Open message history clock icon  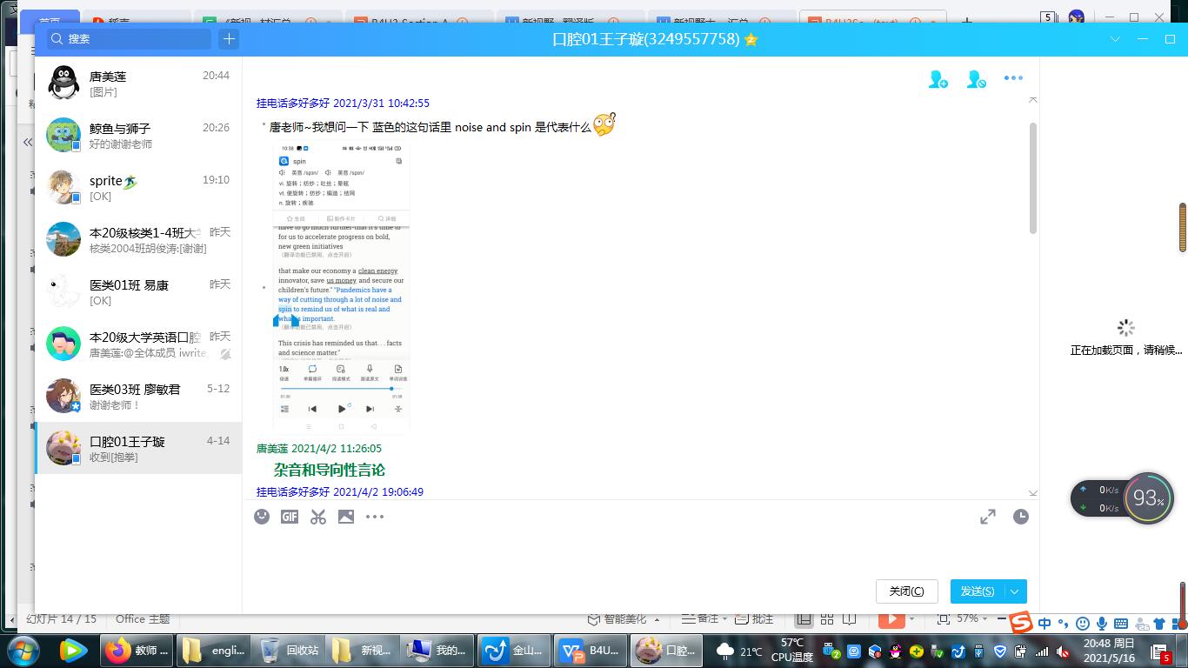[1021, 517]
